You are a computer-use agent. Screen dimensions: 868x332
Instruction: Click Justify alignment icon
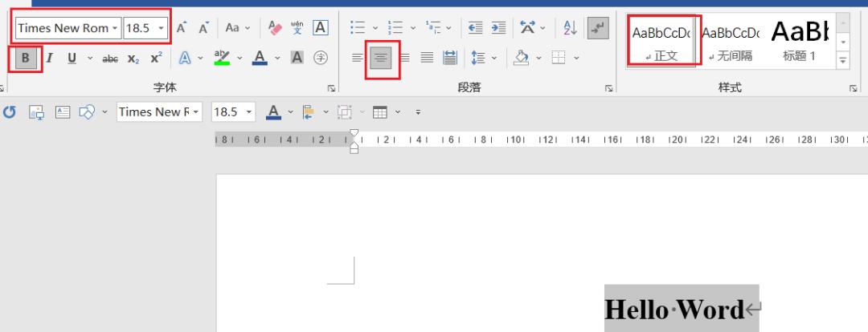427,58
